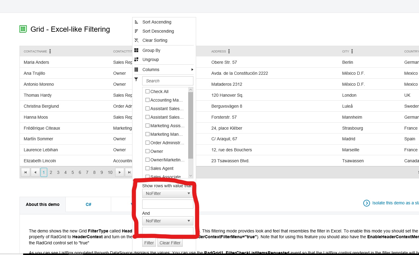Go to first page of grid

click(26, 172)
